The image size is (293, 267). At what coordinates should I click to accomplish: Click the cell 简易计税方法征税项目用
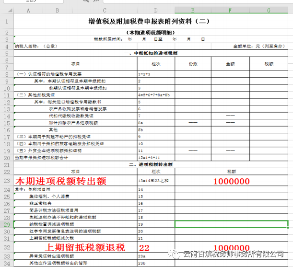click(x=75, y=210)
